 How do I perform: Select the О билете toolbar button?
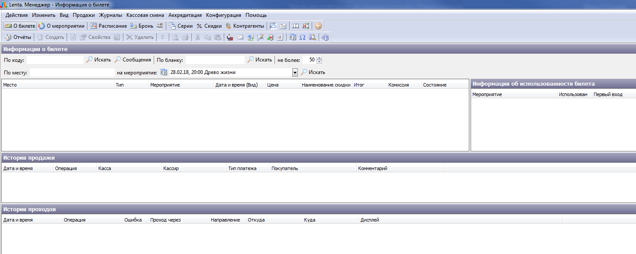click(x=20, y=26)
